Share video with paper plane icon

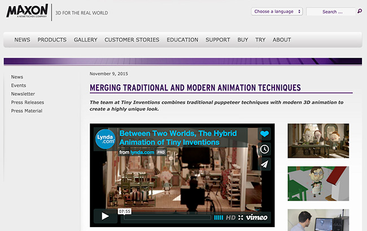click(x=264, y=164)
